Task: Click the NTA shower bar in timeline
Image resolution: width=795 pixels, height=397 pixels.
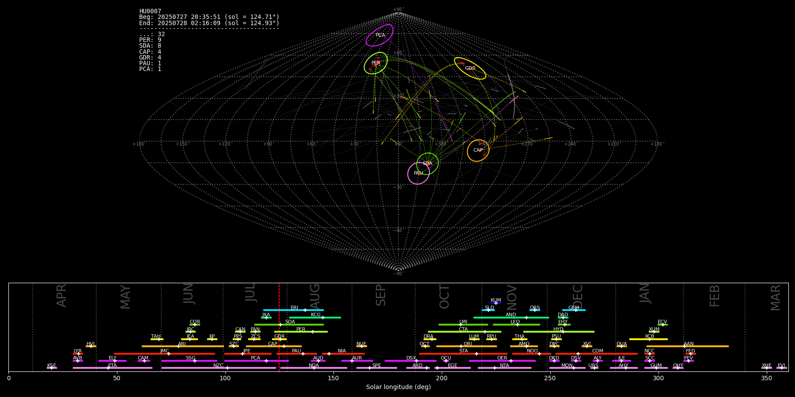Action: [504, 368]
